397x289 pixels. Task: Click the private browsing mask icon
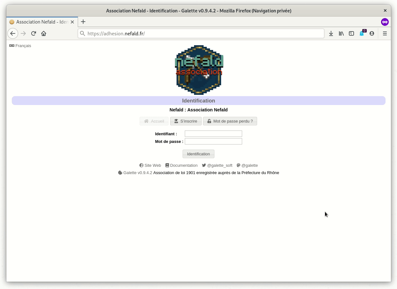pyautogui.click(x=385, y=22)
